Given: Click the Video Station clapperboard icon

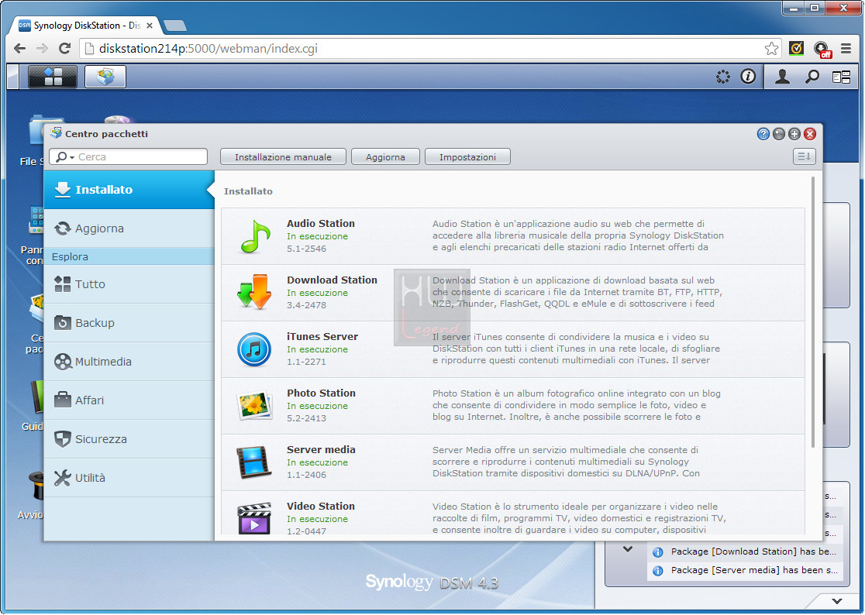Looking at the screenshot, I should (254, 518).
